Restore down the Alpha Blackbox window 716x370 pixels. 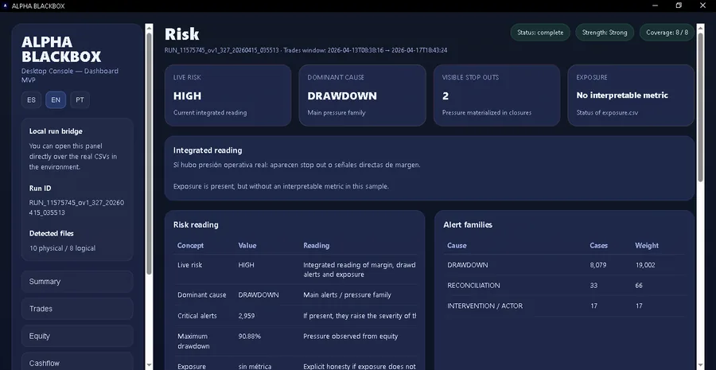click(x=679, y=6)
